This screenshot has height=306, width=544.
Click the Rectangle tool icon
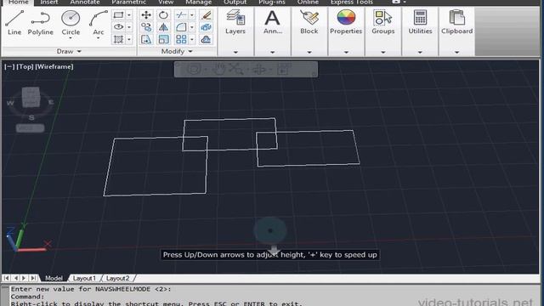pos(118,15)
